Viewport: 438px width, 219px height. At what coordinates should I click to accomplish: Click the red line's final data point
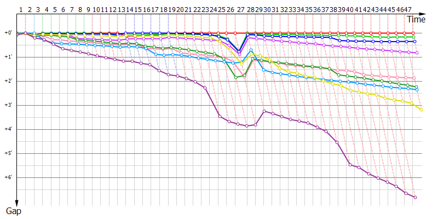pyautogui.click(x=414, y=33)
